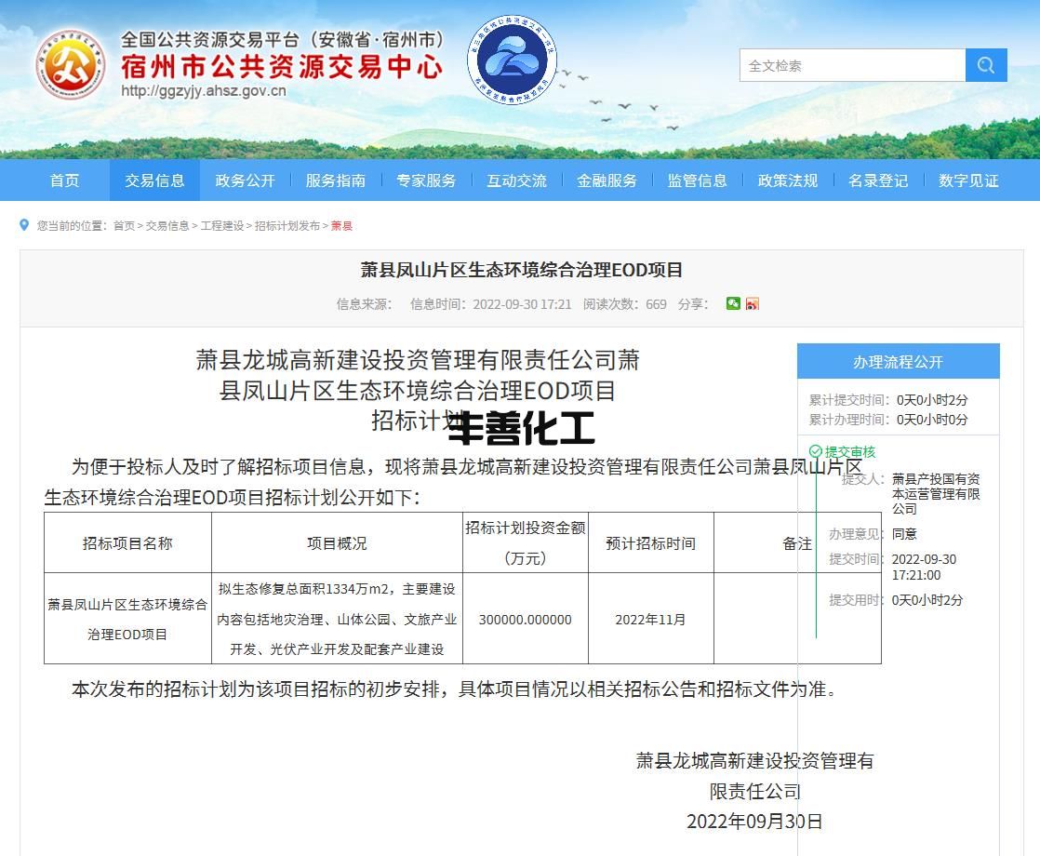Click the 提交时间 2022-09-30 17:21:00 value

924,567
